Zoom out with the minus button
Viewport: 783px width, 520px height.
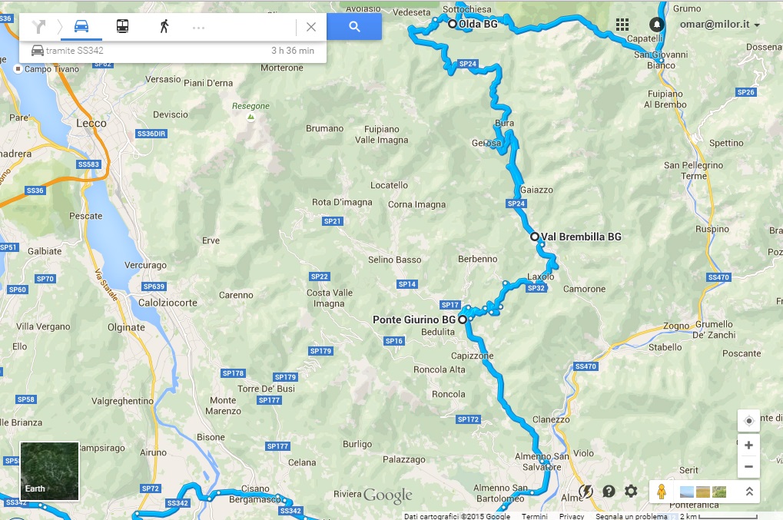pyautogui.click(x=748, y=466)
